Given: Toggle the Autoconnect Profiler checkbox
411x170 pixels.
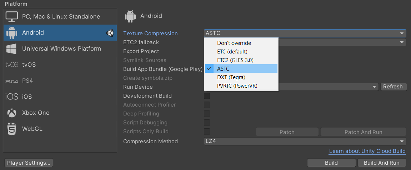Looking at the screenshot, I should (x=207, y=105).
